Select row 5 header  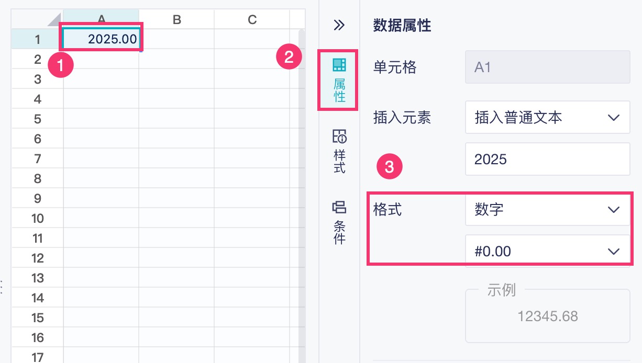(x=37, y=119)
